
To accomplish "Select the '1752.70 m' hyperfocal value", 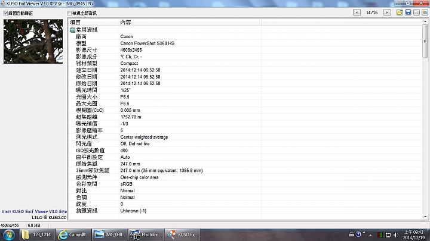I will (131, 117).
